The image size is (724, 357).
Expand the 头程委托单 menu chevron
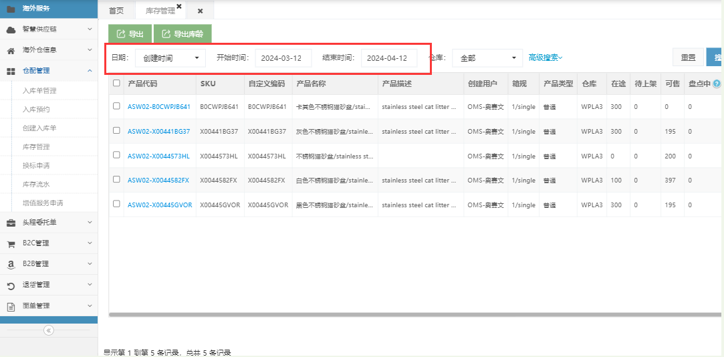pyautogui.click(x=90, y=223)
